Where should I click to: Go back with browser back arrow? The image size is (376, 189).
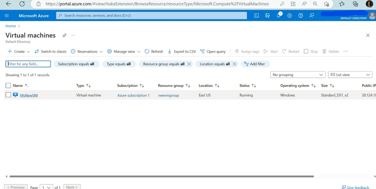(8, 4)
